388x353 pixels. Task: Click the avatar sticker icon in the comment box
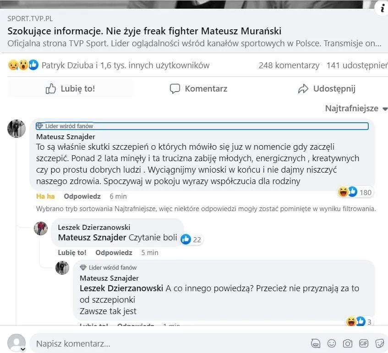[x=315, y=343]
